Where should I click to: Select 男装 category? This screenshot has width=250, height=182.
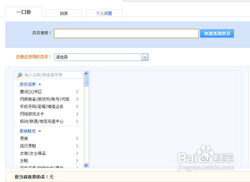pos(24,138)
